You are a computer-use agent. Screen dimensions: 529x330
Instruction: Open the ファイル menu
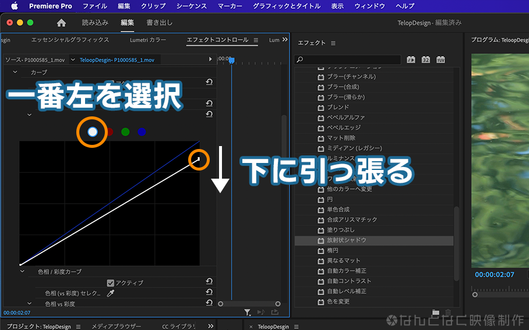95,6
